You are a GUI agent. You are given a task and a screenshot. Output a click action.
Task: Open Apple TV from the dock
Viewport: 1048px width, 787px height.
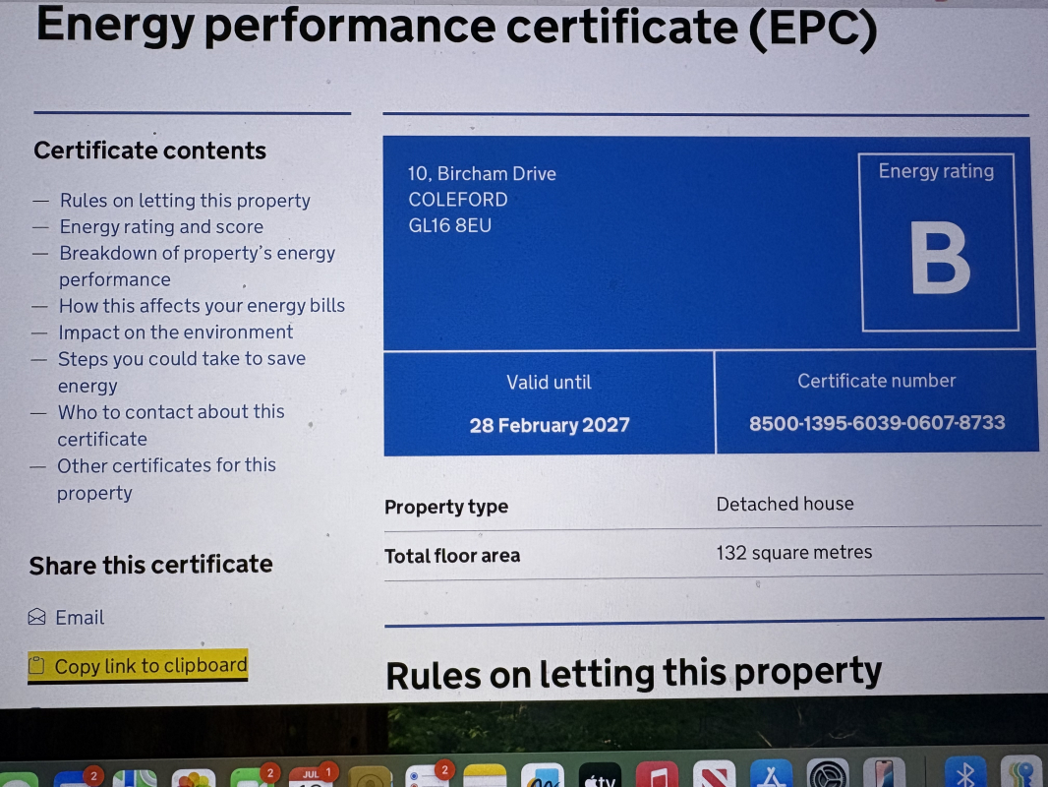[599, 779]
